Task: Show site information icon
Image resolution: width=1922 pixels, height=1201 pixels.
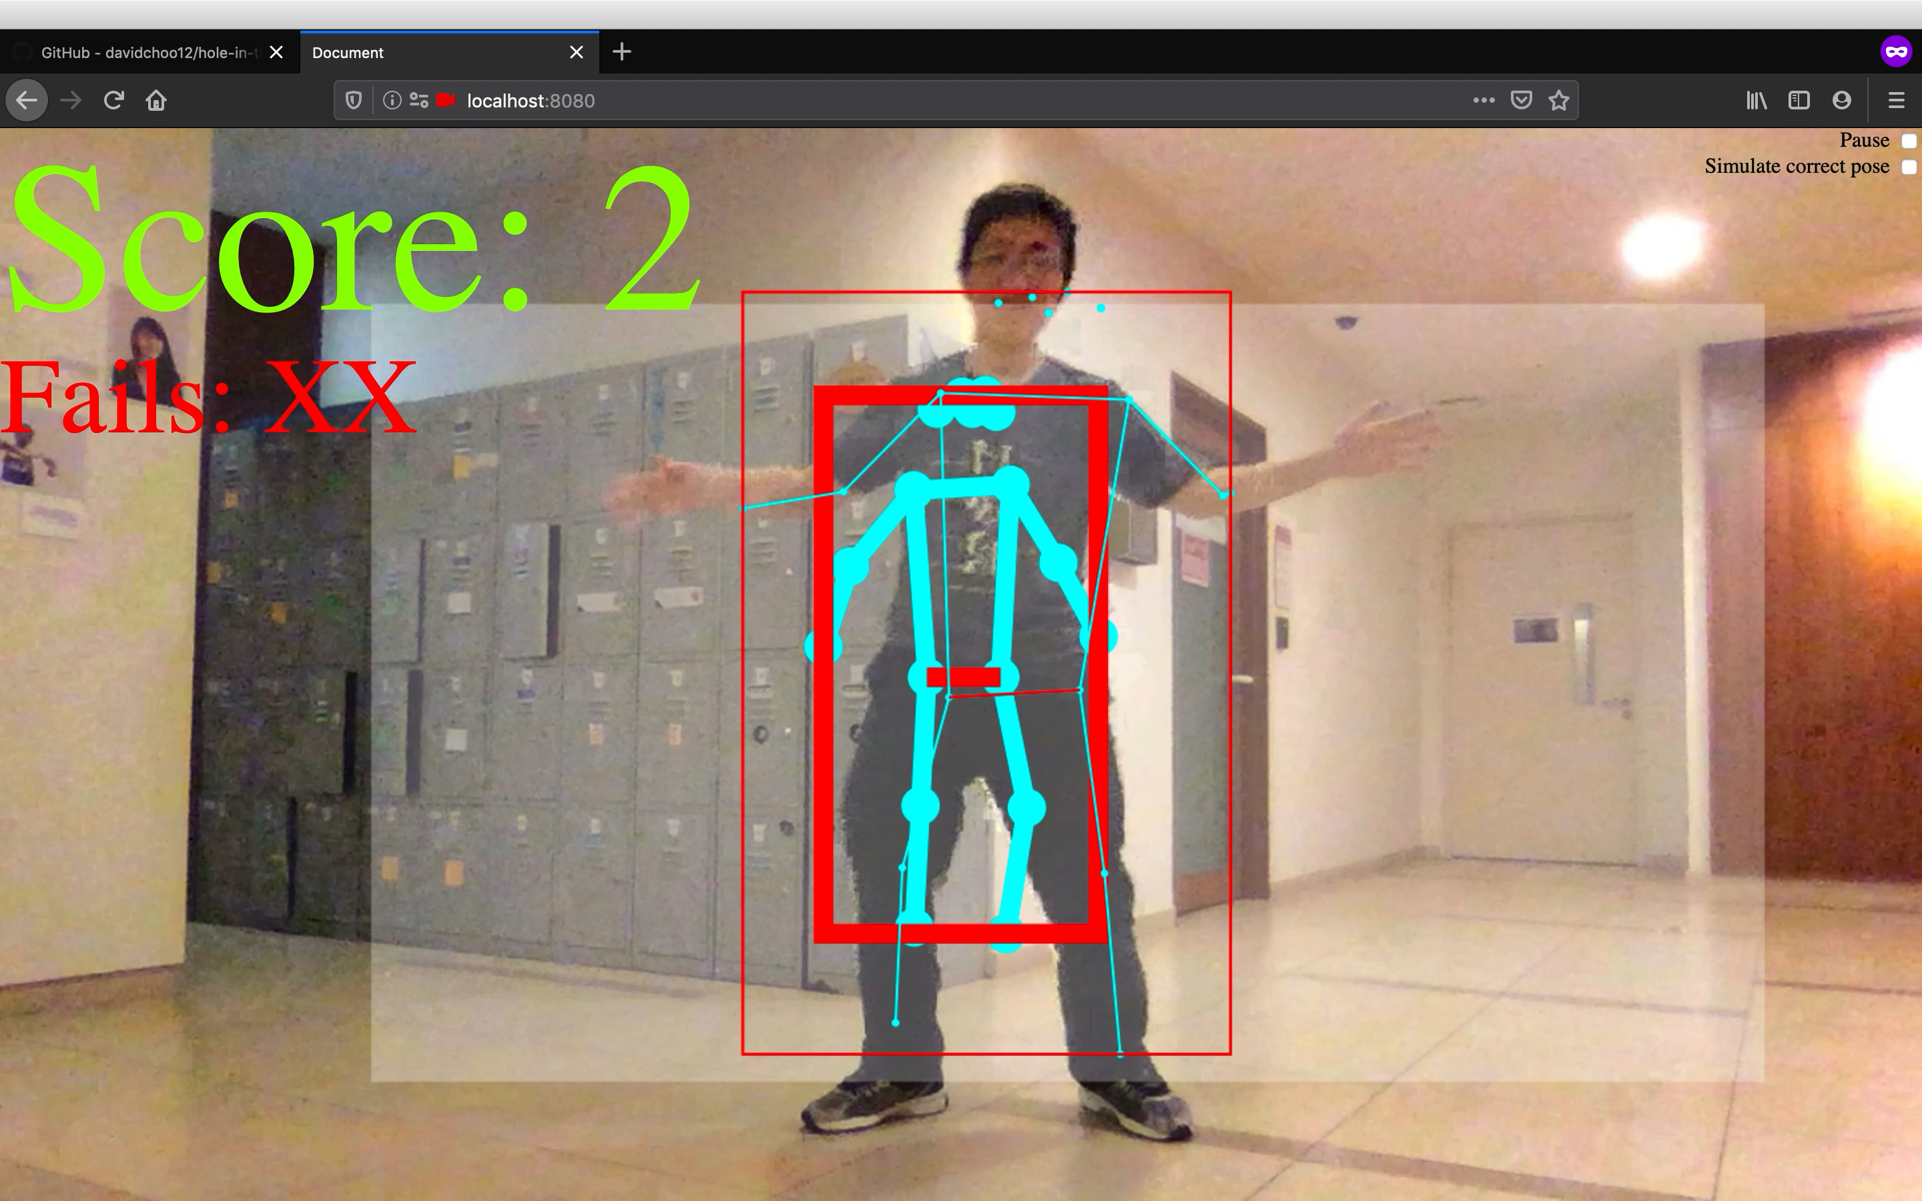Action: tap(392, 101)
